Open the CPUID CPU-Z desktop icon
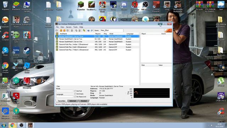The width and height of the screenshot is (227, 128). tap(221, 97)
